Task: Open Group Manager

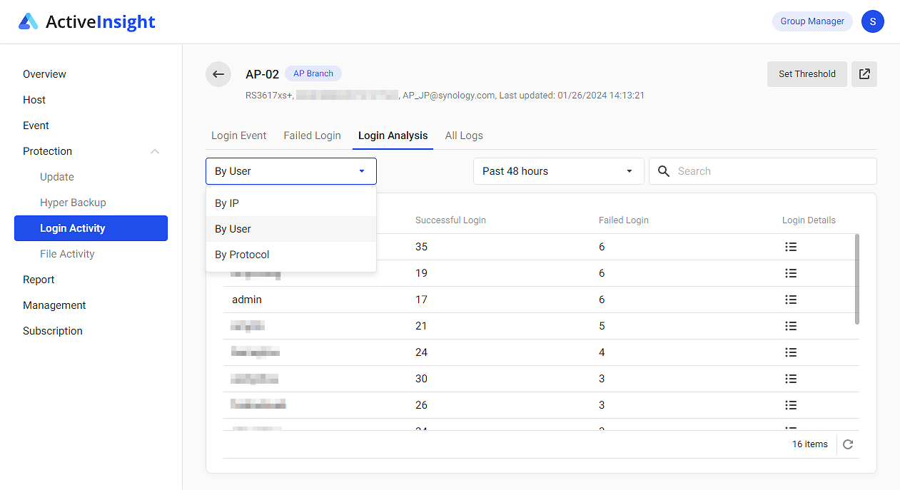Action: (812, 21)
